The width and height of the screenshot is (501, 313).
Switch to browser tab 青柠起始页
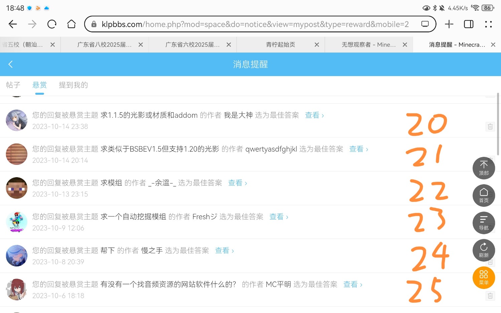281,45
